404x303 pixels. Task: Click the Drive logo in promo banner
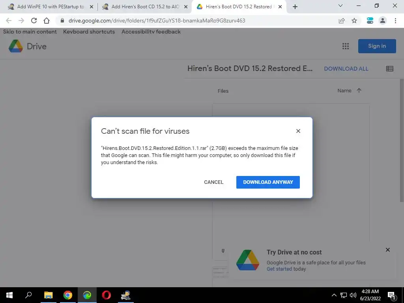click(x=248, y=260)
